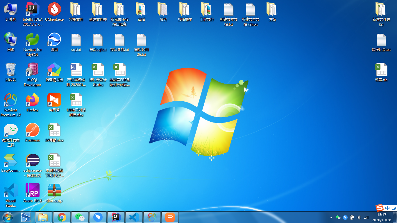Click the WeChat system tray icon
The height and width of the screenshot is (223, 397).
click(338, 217)
